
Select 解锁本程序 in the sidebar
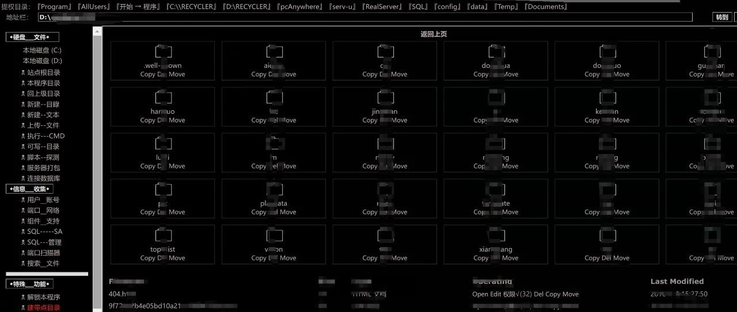click(x=44, y=297)
